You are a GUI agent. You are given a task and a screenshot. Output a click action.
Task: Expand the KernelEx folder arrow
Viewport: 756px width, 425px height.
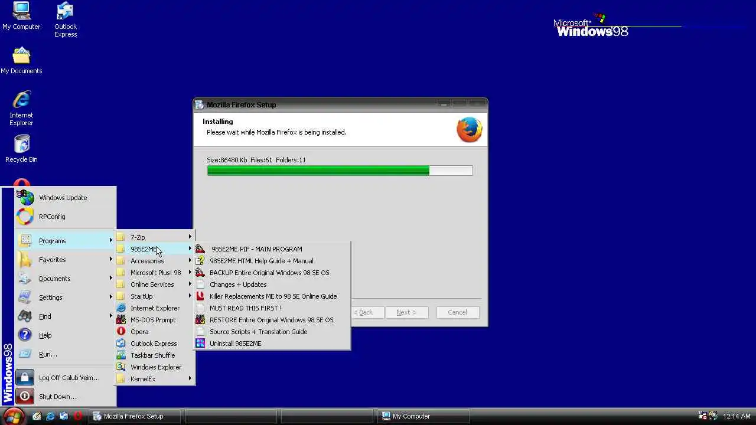pos(190,379)
